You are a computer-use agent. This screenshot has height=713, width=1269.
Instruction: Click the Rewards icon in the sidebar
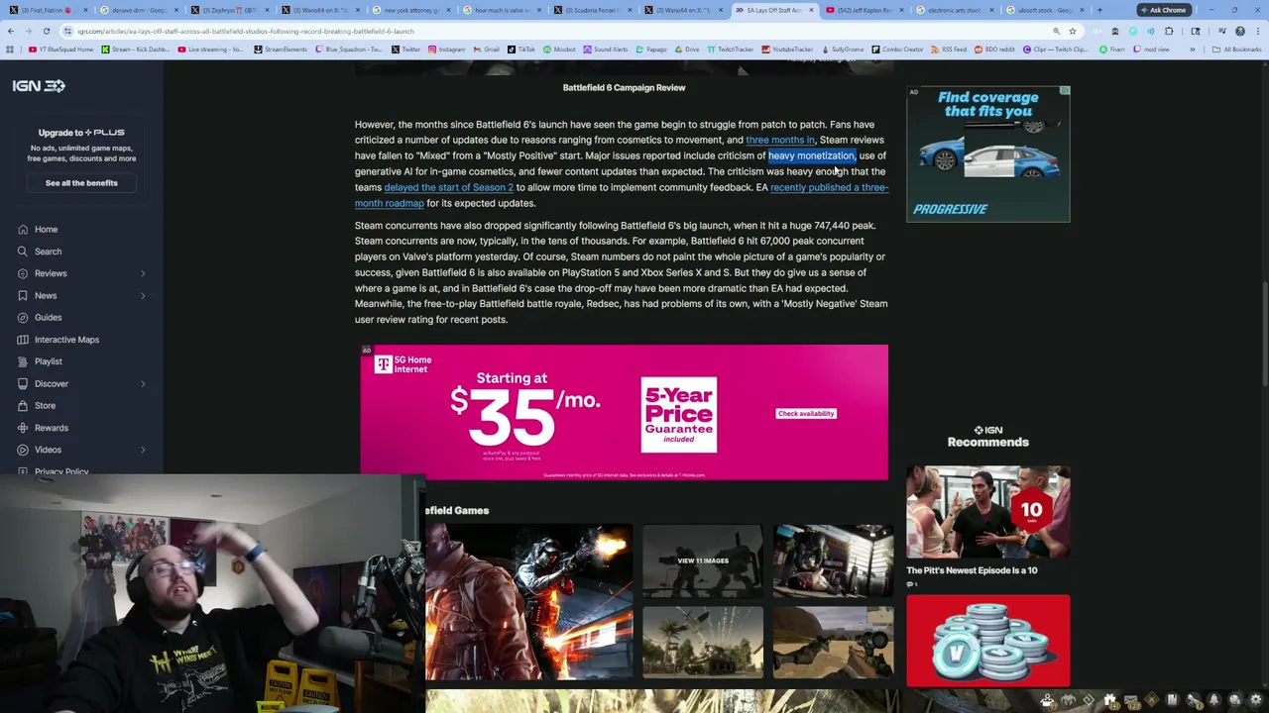23,428
